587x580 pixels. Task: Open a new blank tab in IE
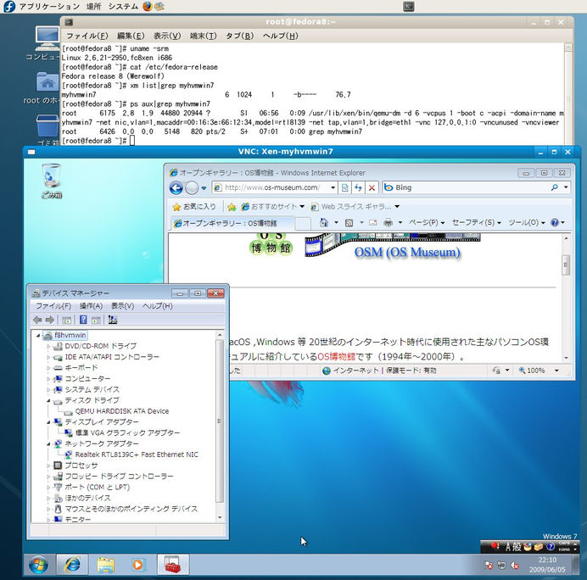point(303,224)
